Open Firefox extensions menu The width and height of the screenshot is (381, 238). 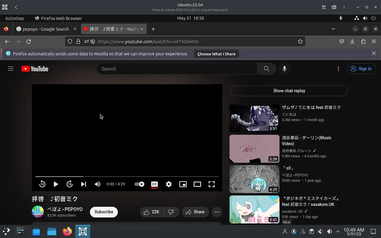[363, 42]
